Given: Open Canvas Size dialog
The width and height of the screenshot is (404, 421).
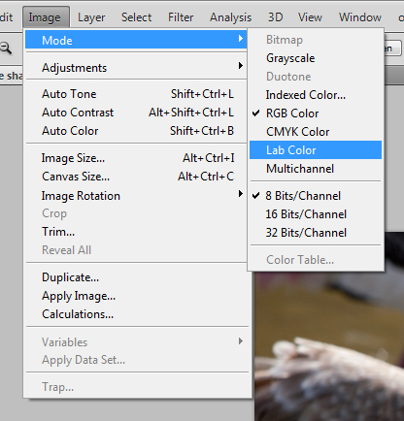Looking at the screenshot, I should [136, 177].
